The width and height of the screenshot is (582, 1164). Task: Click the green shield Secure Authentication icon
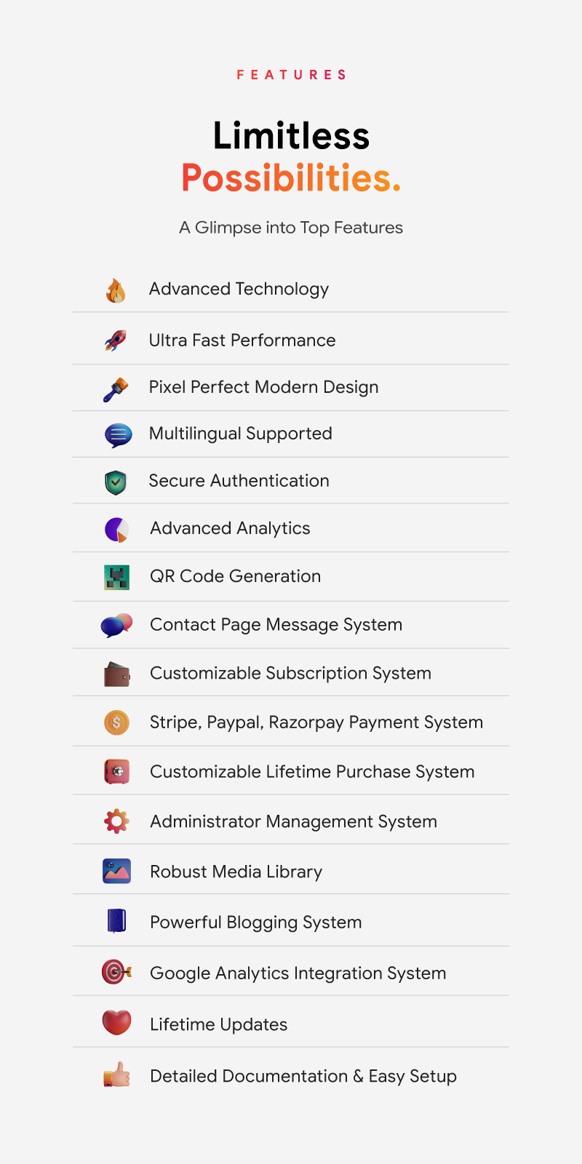(116, 482)
